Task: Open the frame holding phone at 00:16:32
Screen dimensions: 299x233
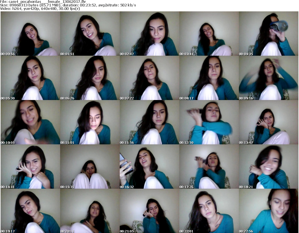Action: (x=149, y=167)
